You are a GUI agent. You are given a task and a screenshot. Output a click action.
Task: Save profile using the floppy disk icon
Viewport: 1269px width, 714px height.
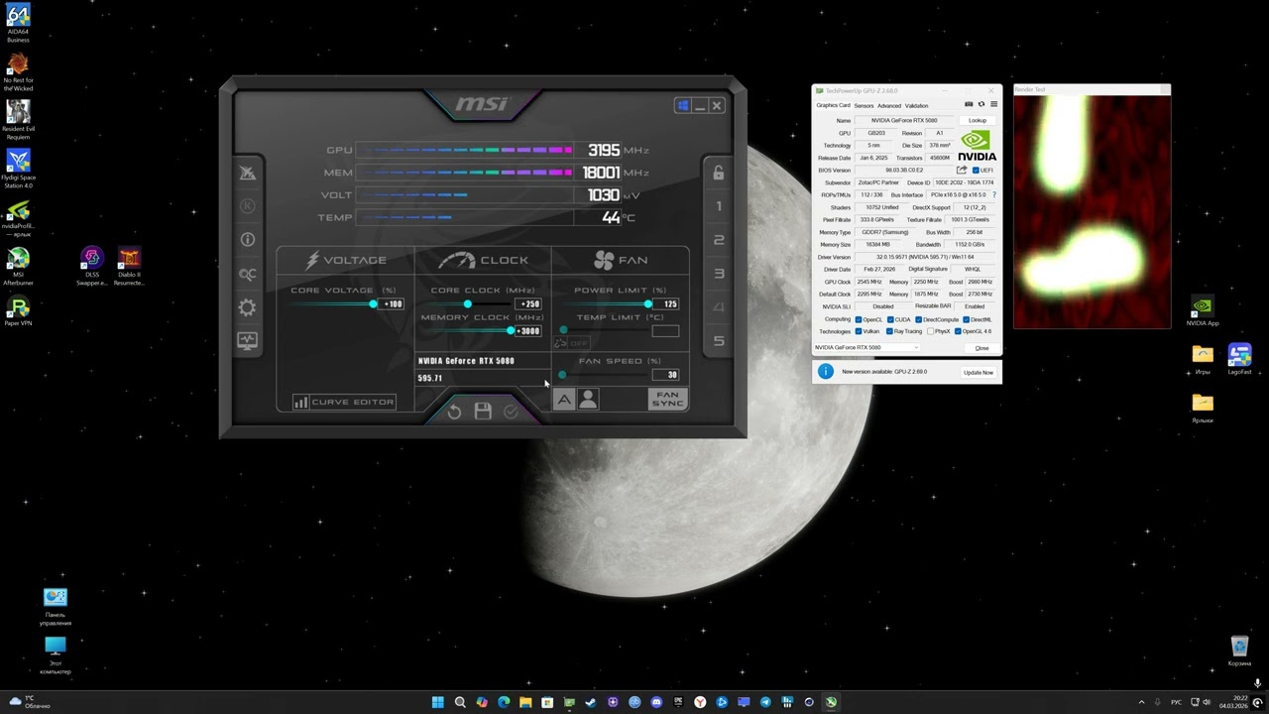(483, 412)
